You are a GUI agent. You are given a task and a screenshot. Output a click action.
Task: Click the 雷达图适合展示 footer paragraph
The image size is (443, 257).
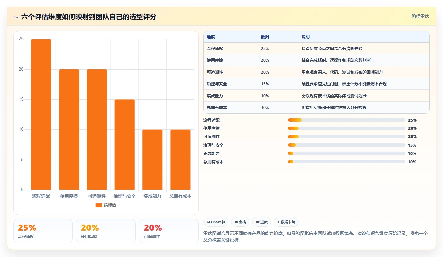point(316,236)
